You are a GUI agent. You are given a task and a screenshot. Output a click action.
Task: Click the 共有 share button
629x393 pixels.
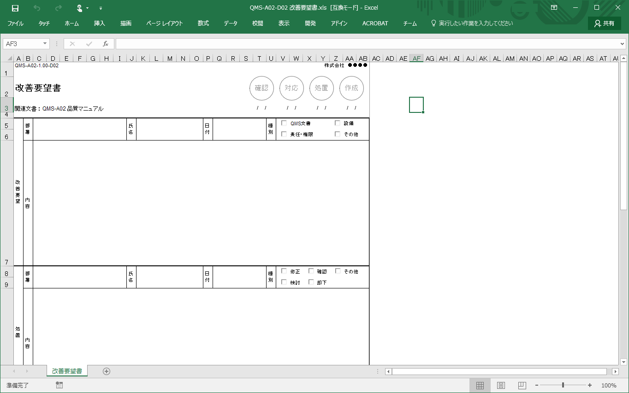(x=604, y=23)
